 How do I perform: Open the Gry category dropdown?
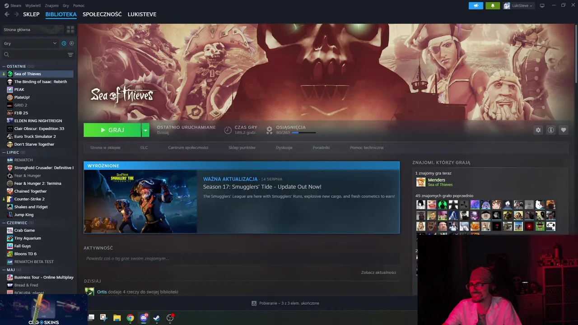click(30, 43)
